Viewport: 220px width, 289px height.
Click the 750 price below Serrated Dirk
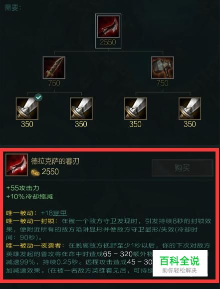tap(54, 83)
